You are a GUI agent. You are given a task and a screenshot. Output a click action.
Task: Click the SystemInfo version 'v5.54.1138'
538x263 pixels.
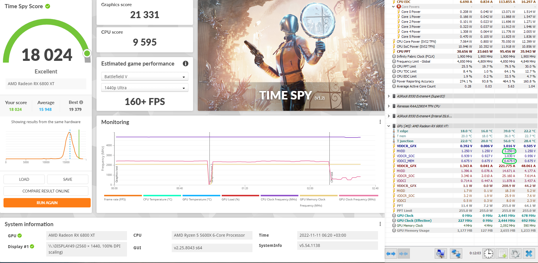click(337, 245)
